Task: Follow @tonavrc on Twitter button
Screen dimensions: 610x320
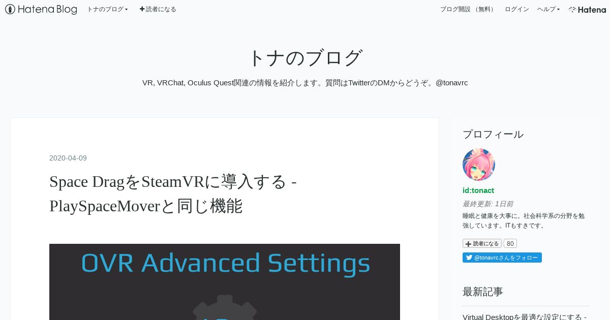Action: point(502,258)
